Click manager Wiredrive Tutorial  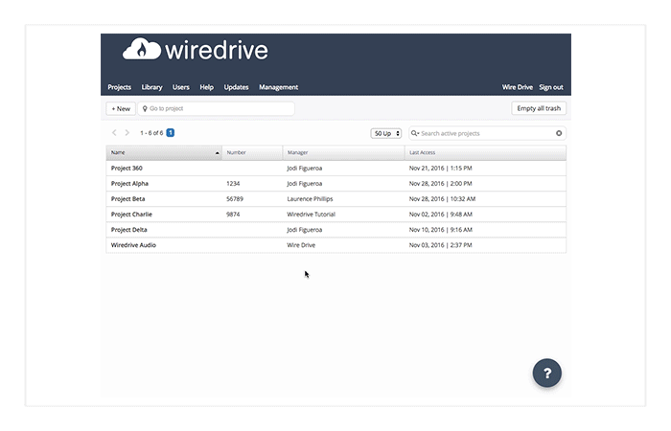click(312, 215)
